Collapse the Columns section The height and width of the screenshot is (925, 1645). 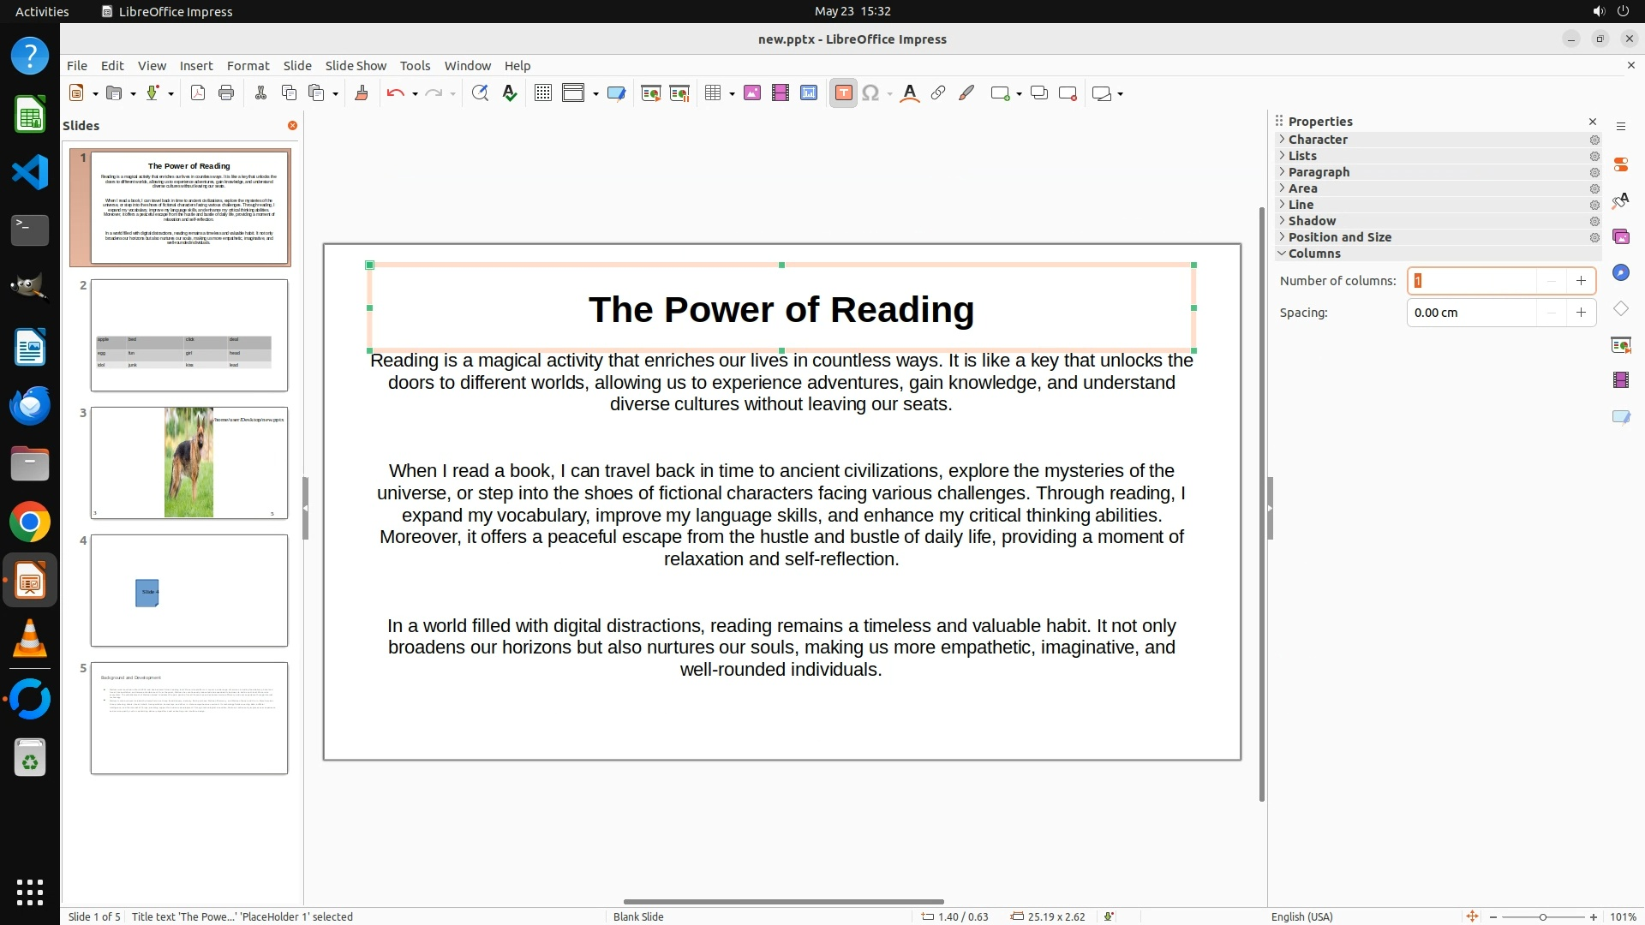coord(1313,254)
